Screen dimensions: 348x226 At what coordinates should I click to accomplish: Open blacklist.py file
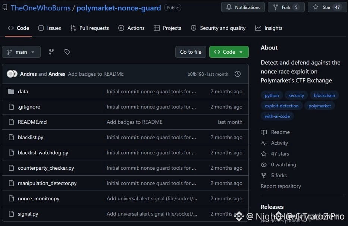(31, 137)
